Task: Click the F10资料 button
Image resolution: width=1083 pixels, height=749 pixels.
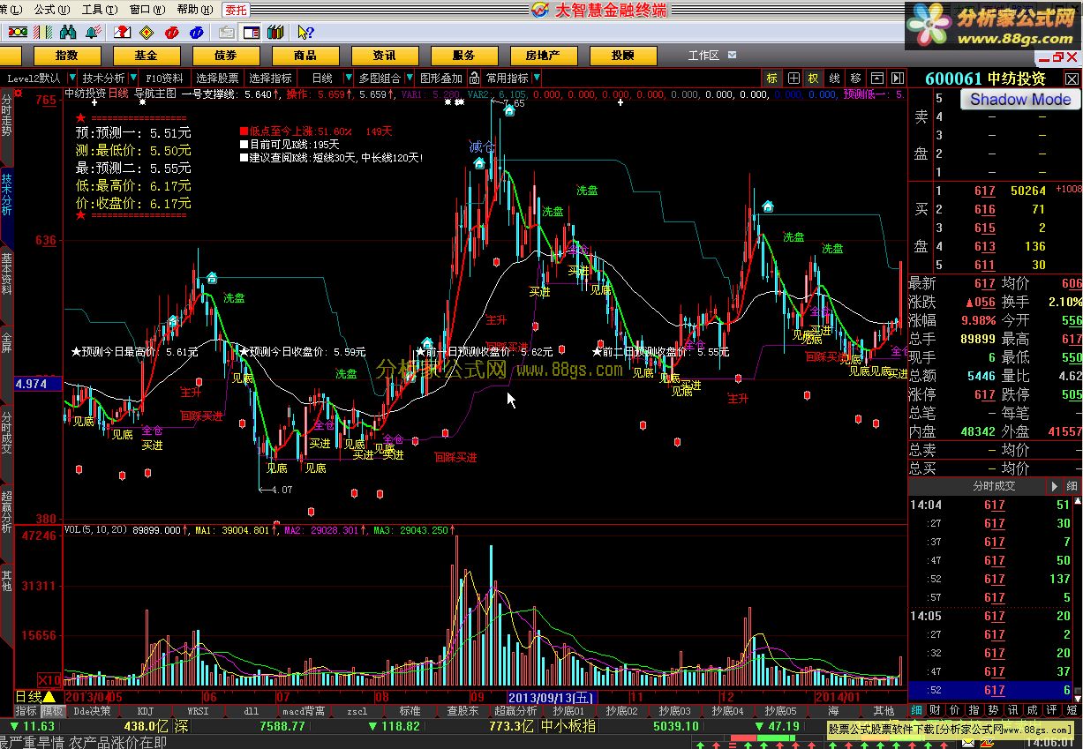Action: pyautogui.click(x=165, y=78)
